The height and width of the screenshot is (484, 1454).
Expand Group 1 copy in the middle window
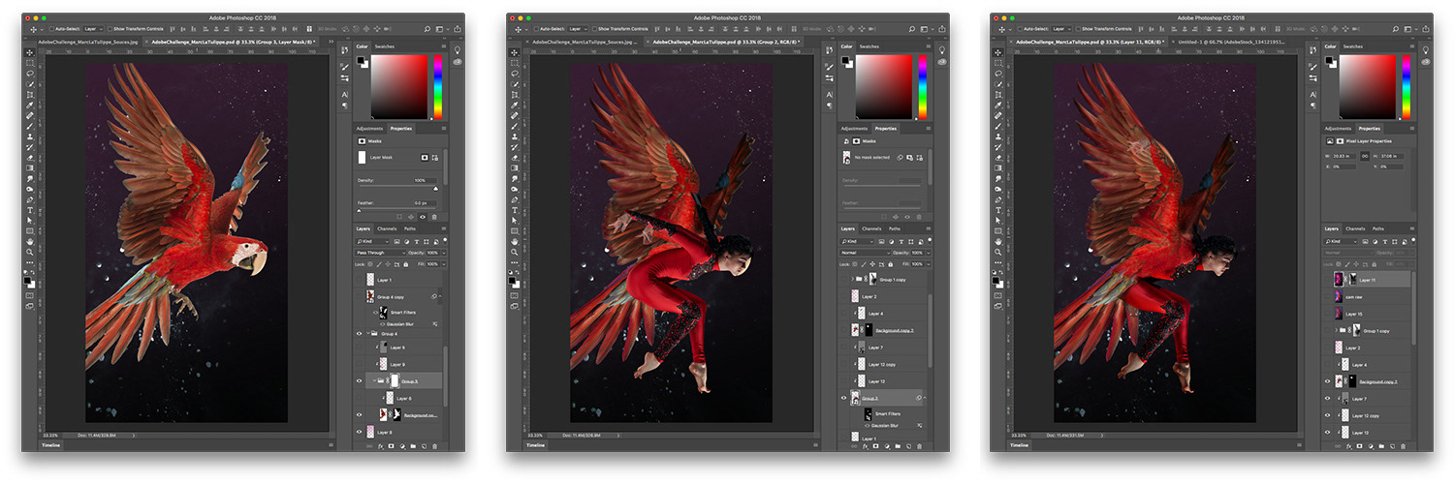click(852, 279)
